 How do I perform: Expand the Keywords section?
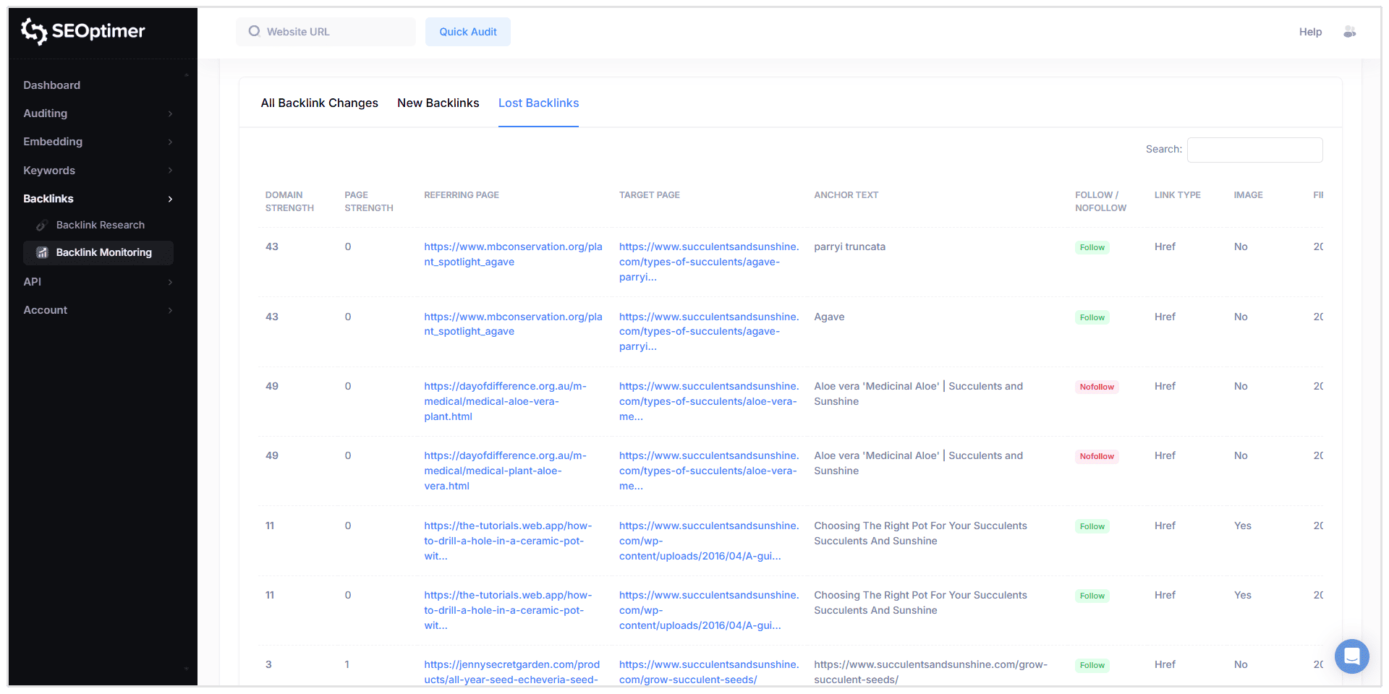(171, 170)
